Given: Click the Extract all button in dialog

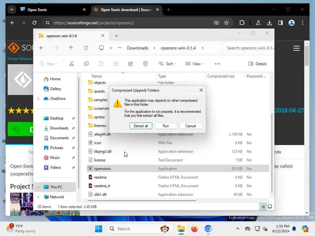Looking at the screenshot, I should coord(141,126).
